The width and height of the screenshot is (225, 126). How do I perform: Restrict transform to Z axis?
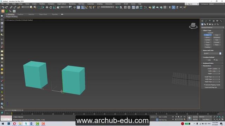click(177, 7)
